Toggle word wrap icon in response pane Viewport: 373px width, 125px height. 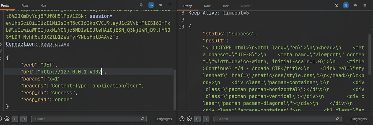coord(346,5)
